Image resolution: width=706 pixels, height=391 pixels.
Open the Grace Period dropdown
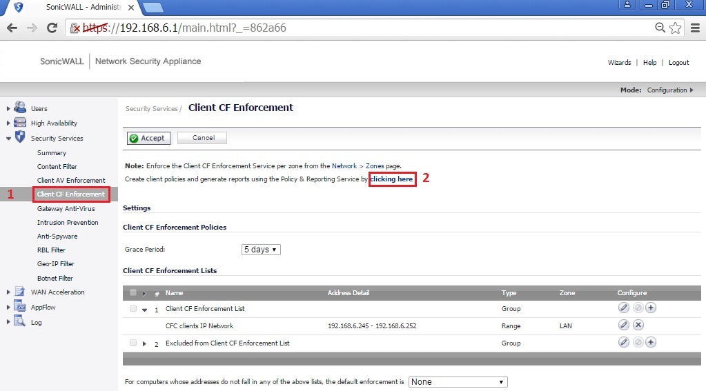[261, 250]
